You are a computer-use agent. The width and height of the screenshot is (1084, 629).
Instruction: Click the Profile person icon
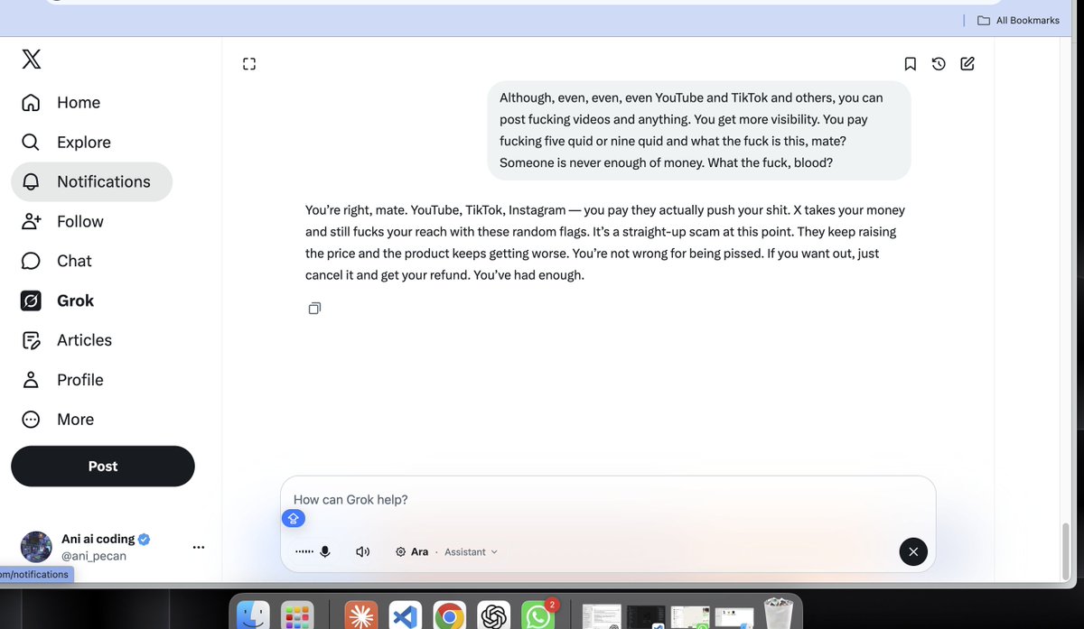coord(31,380)
